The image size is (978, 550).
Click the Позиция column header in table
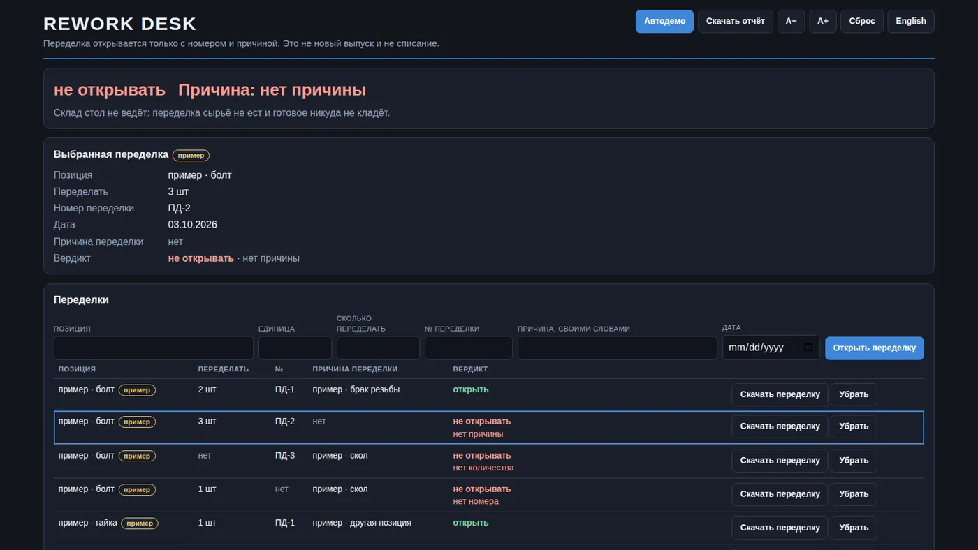[x=77, y=369]
